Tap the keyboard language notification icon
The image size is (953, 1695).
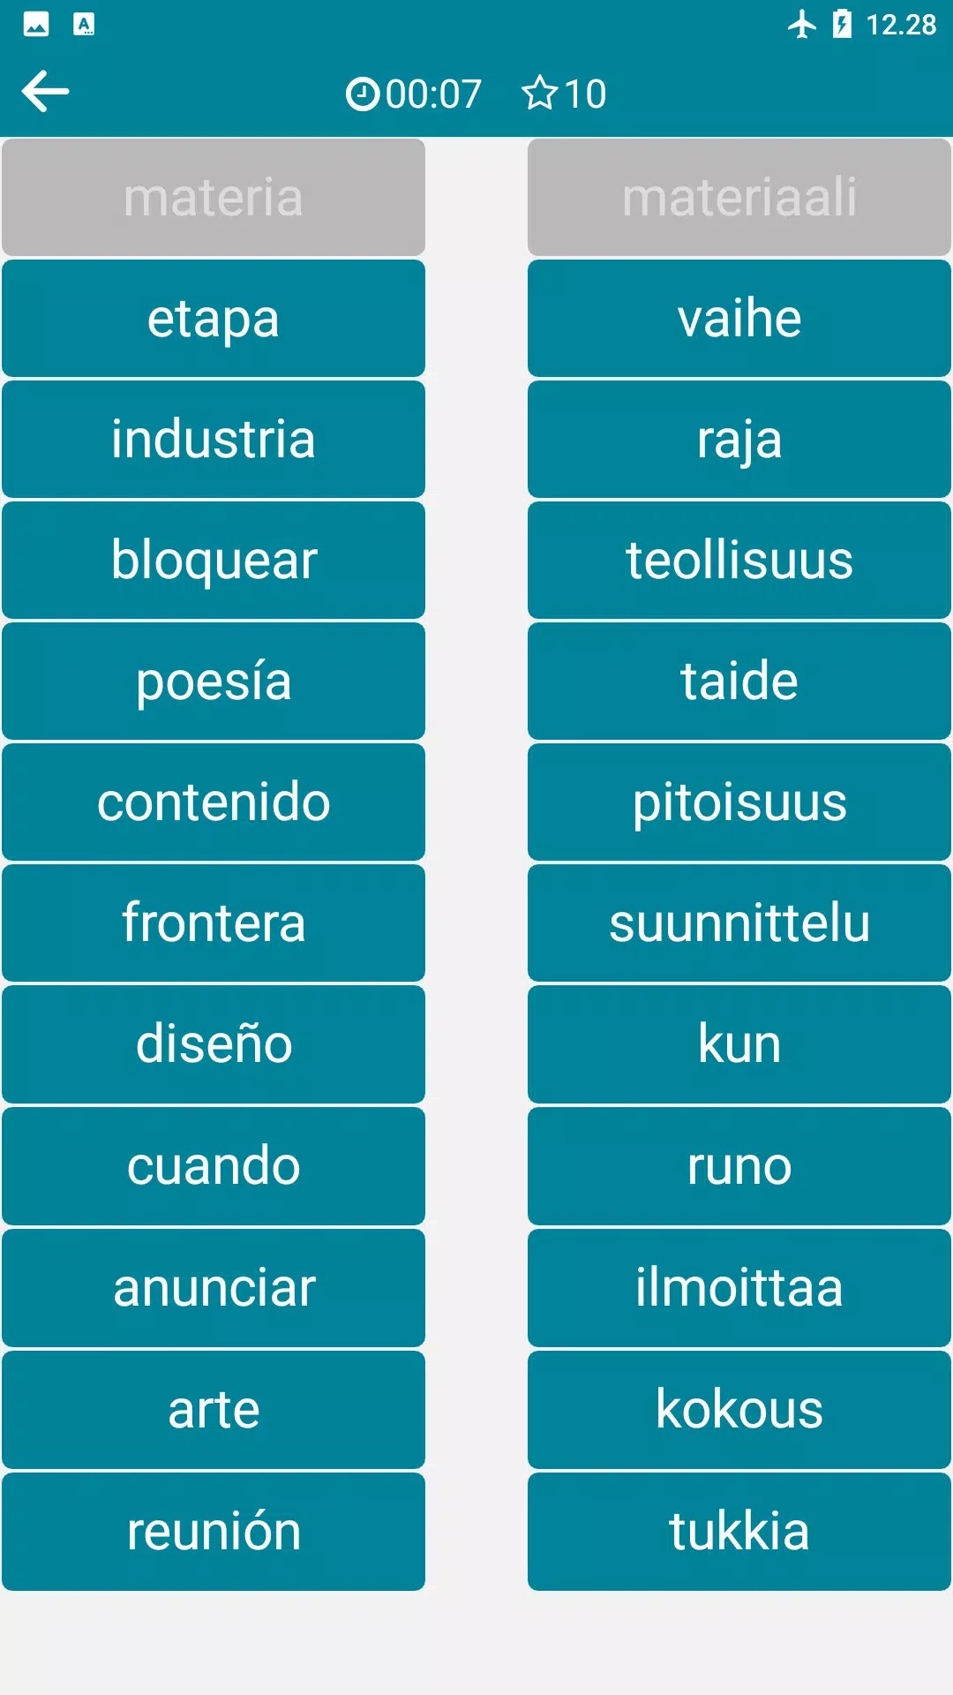point(84,25)
